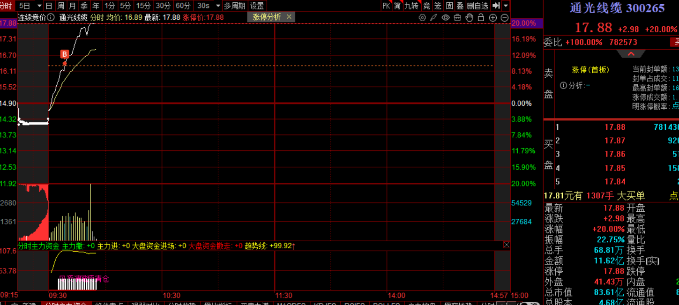Zoom out with the minus circle icon
Image resolution: width=679 pixels, height=305 pixels.
pyautogui.click(x=504, y=17)
